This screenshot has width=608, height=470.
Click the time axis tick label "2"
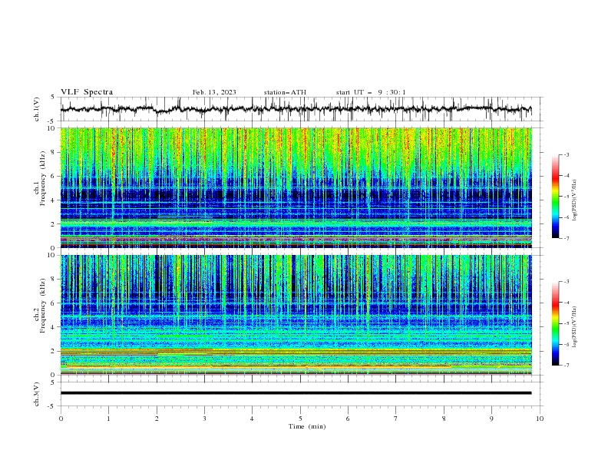click(157, 419)
